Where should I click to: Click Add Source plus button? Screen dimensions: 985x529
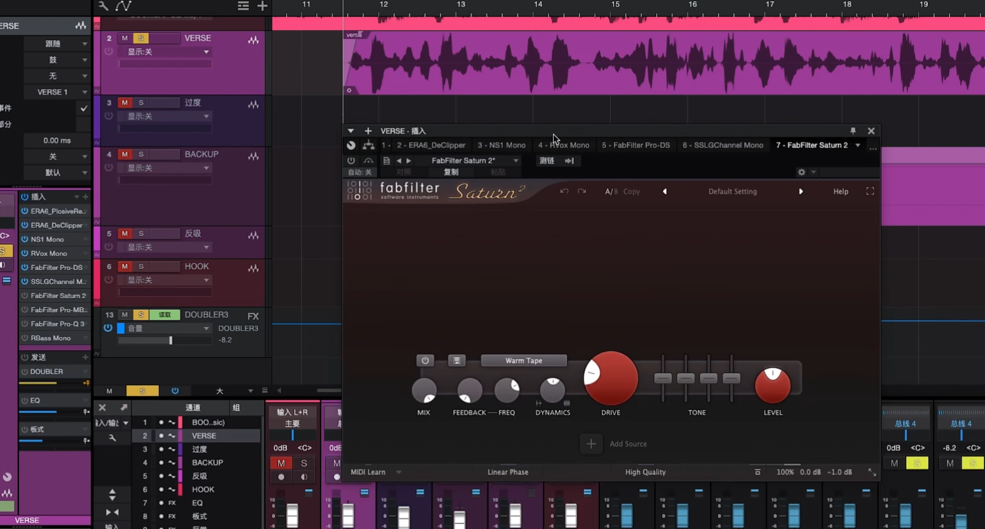coord(591,443)
